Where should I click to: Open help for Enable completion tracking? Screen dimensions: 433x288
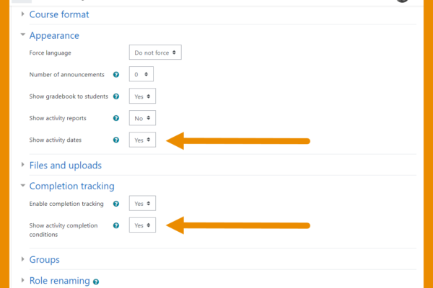click(116, 204)
